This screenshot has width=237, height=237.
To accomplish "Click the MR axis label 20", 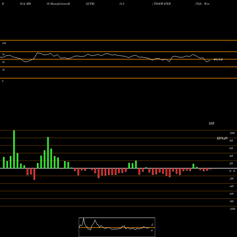I will click(231, 164).
